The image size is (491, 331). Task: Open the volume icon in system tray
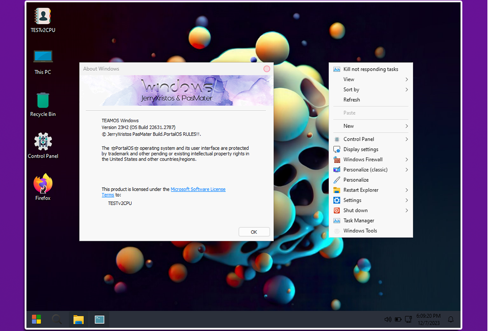(388, 319)
